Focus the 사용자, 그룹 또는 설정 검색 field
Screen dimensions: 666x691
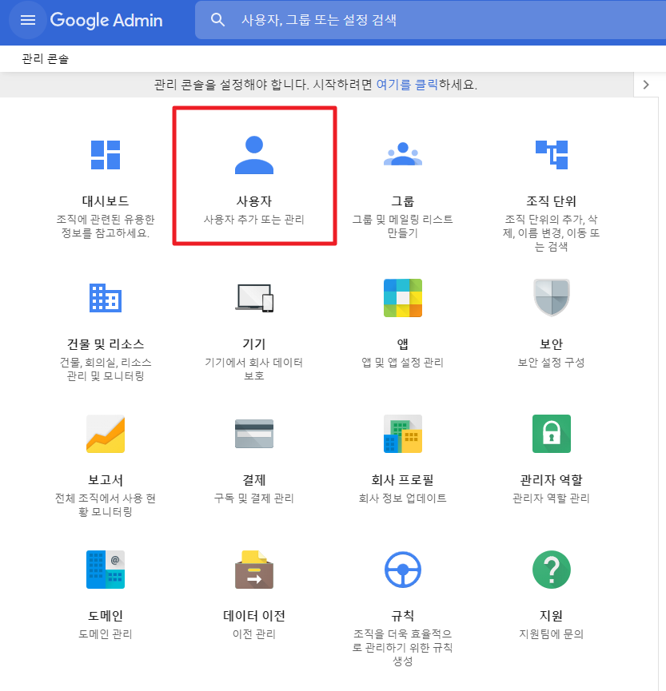[x=430, y=20]
